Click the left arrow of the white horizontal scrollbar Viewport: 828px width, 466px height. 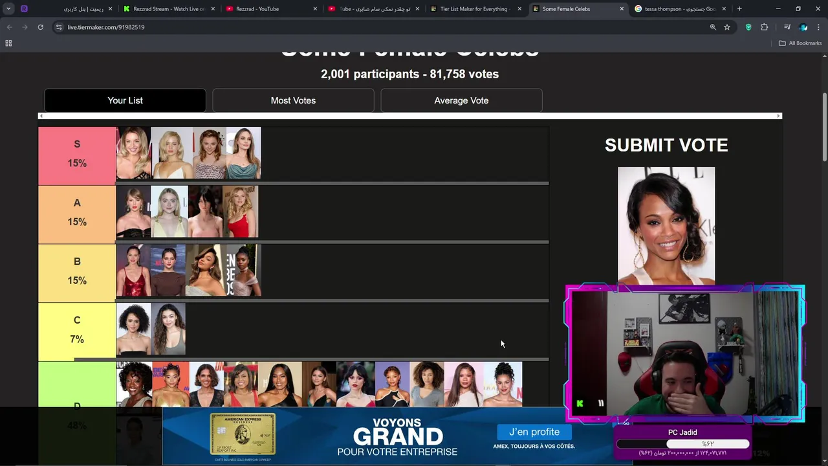(x=41, y=116)
